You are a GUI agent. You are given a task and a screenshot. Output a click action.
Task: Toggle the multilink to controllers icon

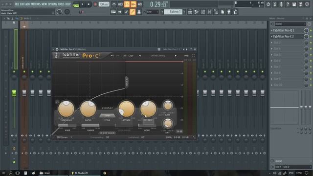133,12
